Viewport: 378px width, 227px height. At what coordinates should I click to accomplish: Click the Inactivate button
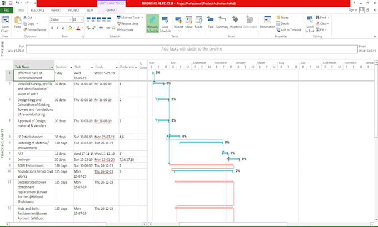click(x=125, y=30)
